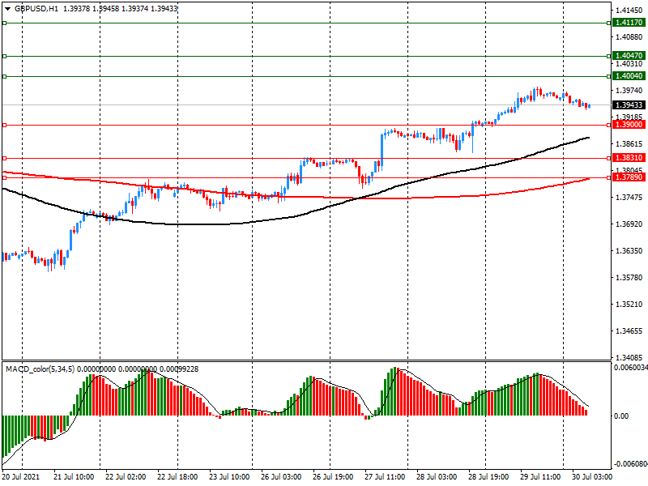Select the 1.38310 red level price label

[629, 157]
